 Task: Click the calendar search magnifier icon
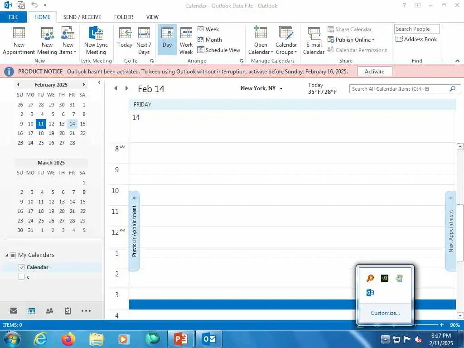click(x=453, y=89)
